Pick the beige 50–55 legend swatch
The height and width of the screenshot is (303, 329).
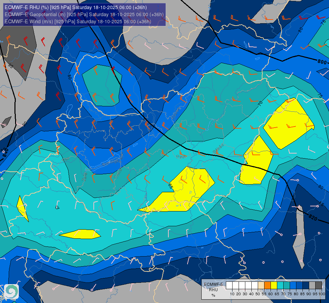click(x=261, y=285)
